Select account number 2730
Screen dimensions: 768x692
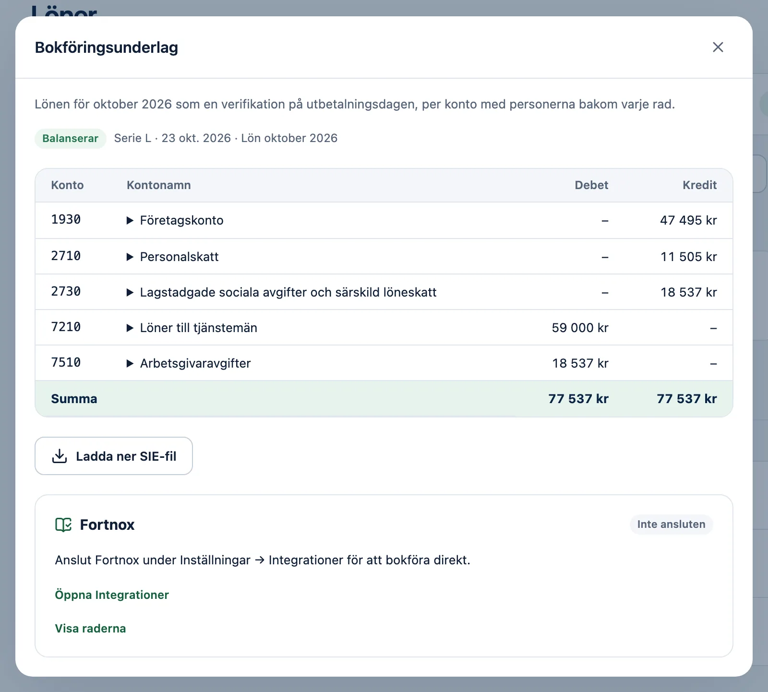66,291
